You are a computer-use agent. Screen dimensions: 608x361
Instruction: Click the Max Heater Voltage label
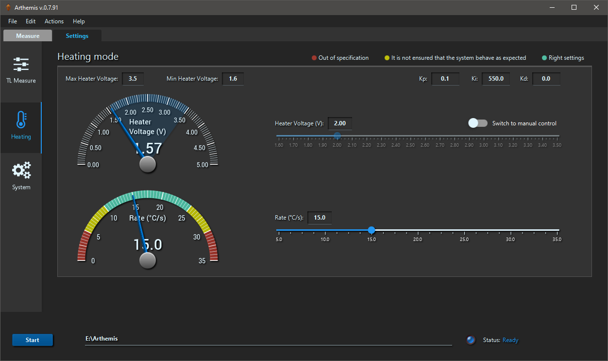[x=92, y=79]
